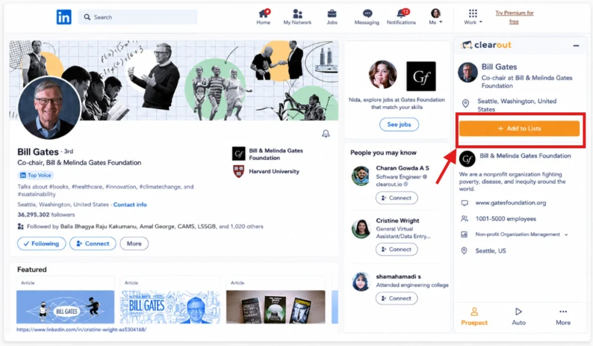This screenshot has width=593, height=346.
Task: Click the LinkedIn logo
Action: [64, 17]
